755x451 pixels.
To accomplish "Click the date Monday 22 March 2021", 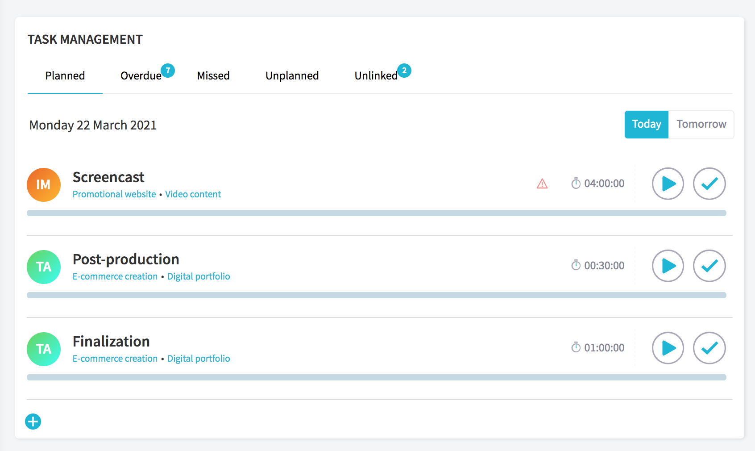I will pos(93,125).
